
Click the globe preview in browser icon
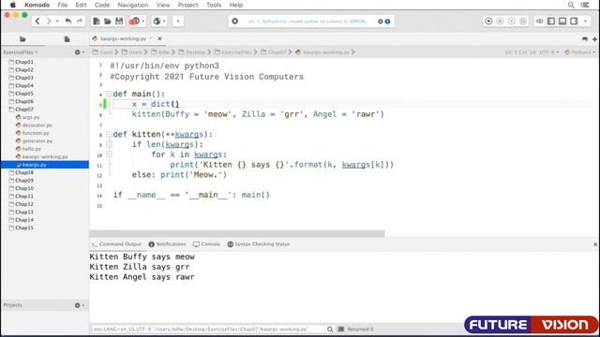pyautogui.click(x=157, y=21)
